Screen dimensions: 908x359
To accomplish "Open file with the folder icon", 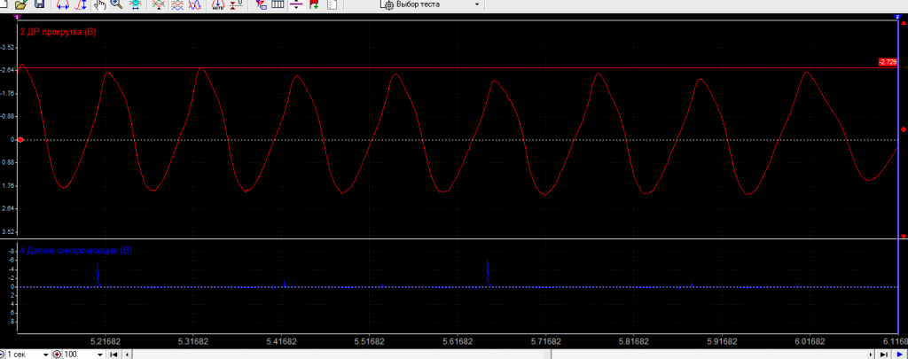I will coord(21,4).
